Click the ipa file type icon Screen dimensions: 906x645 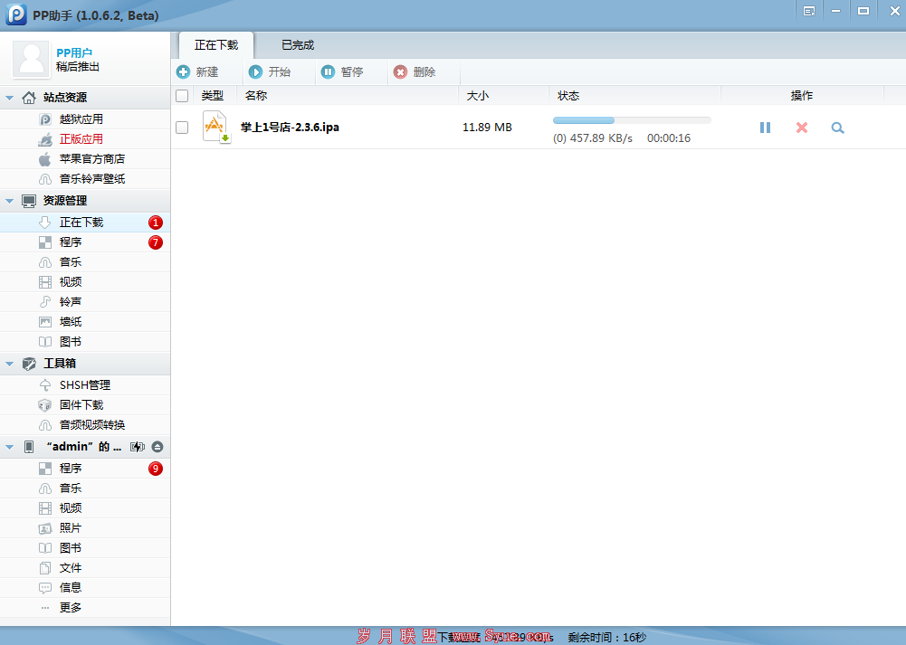(216, 127)
